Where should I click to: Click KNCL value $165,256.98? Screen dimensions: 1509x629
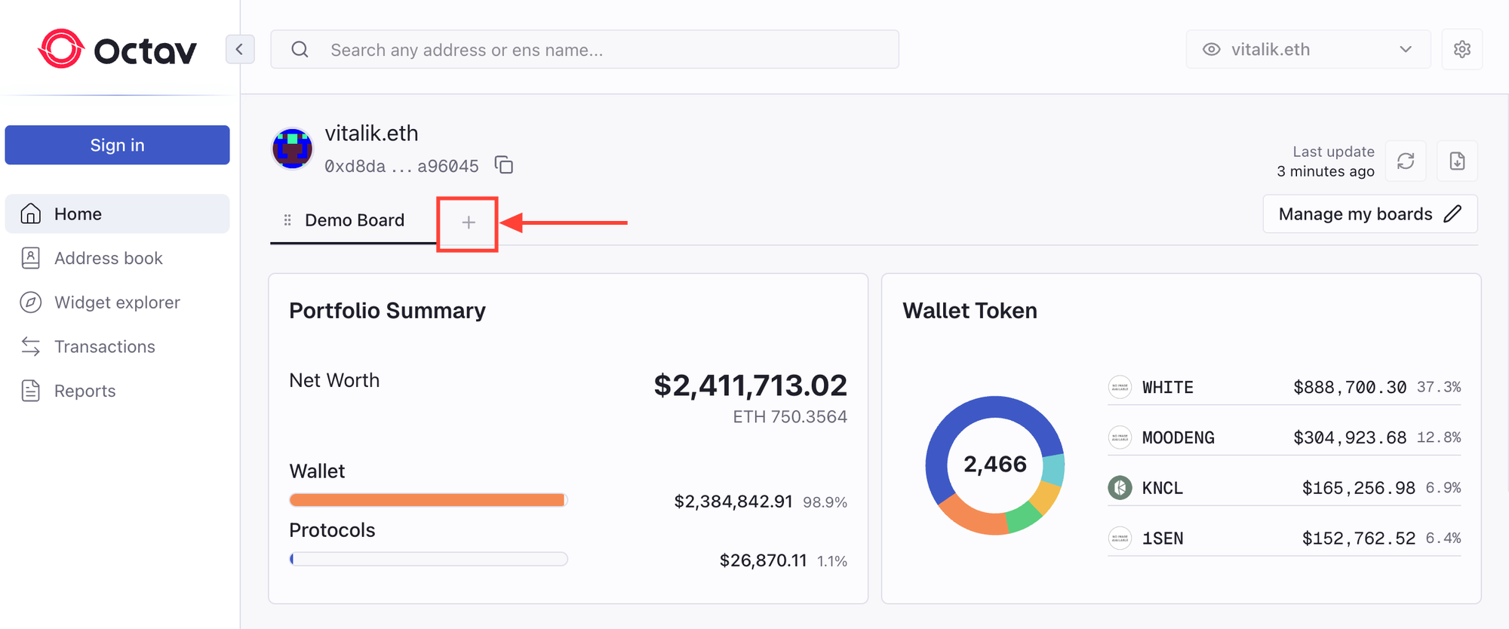pos(1359,489)
